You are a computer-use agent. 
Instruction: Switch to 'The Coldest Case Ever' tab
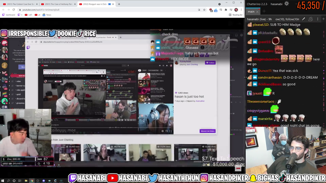[20, 4]
